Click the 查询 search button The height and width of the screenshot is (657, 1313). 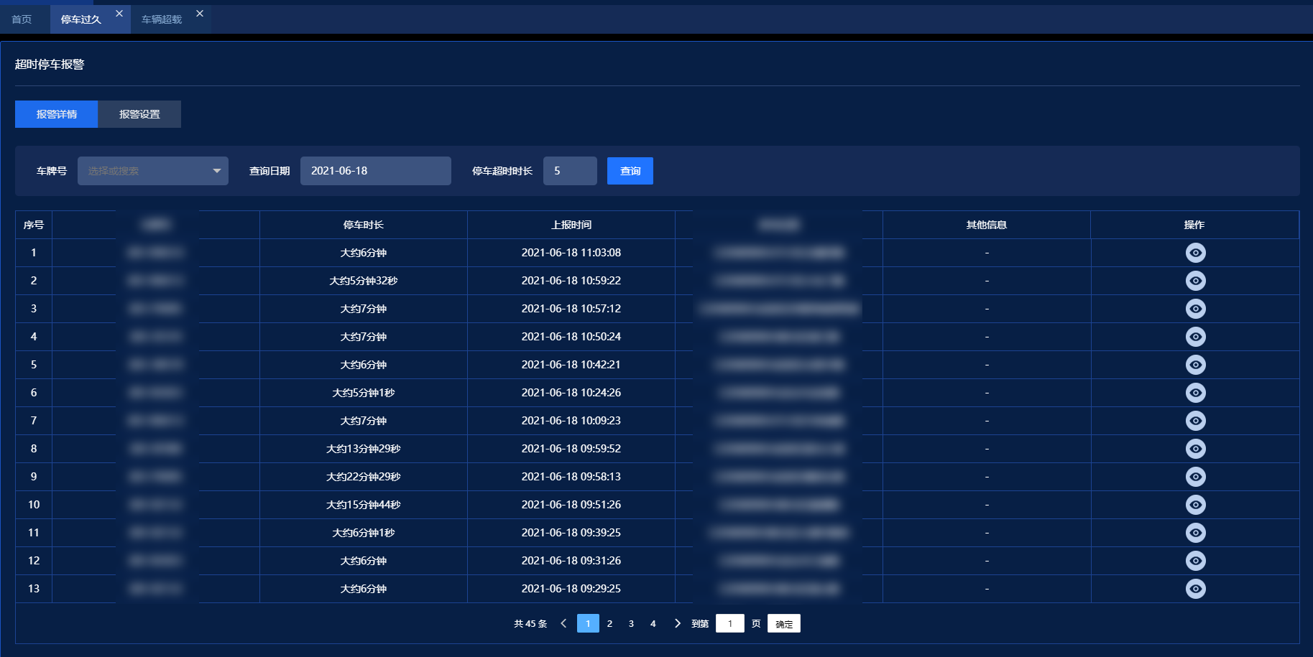pos(630,171)
